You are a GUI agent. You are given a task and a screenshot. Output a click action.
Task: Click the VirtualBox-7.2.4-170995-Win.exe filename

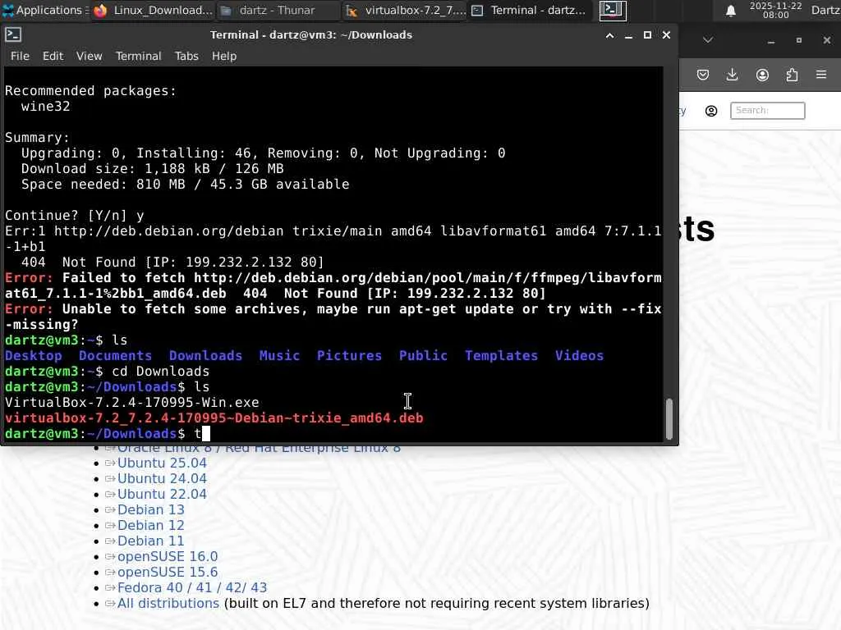click(x=132, y=402)
